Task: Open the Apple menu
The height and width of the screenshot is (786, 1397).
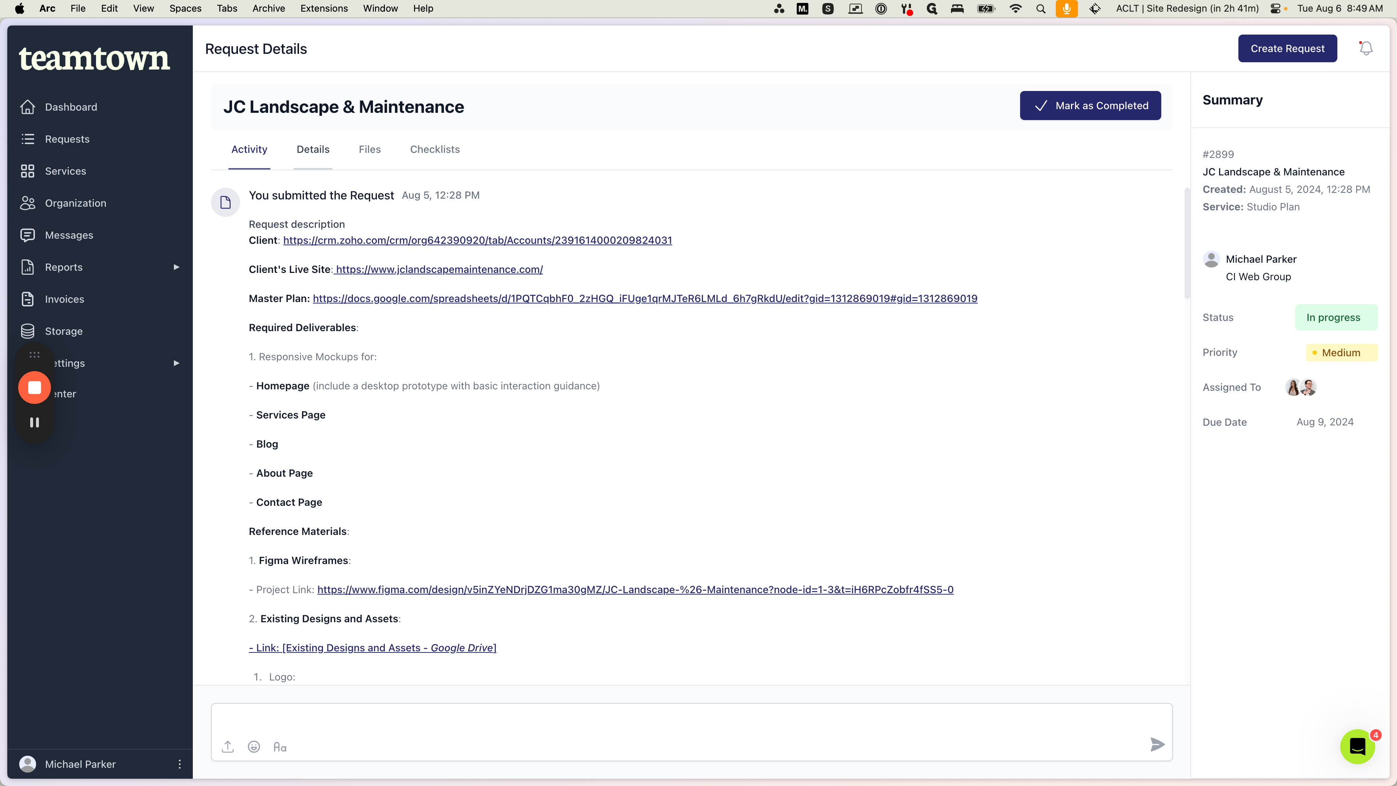Action: pos(20,8)
